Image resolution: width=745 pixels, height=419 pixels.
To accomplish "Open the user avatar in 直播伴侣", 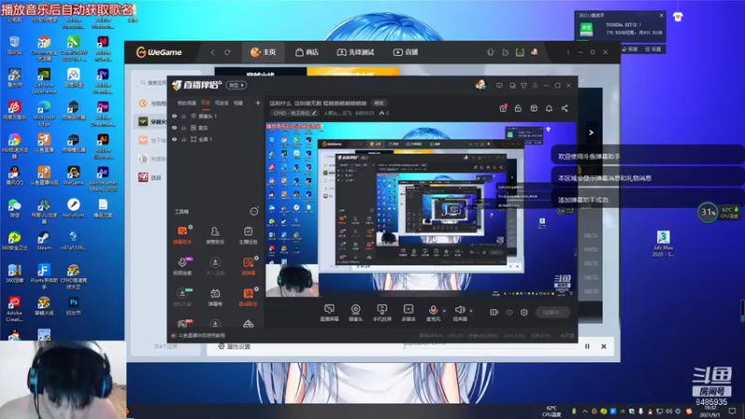I will click(x=481, y=85).
